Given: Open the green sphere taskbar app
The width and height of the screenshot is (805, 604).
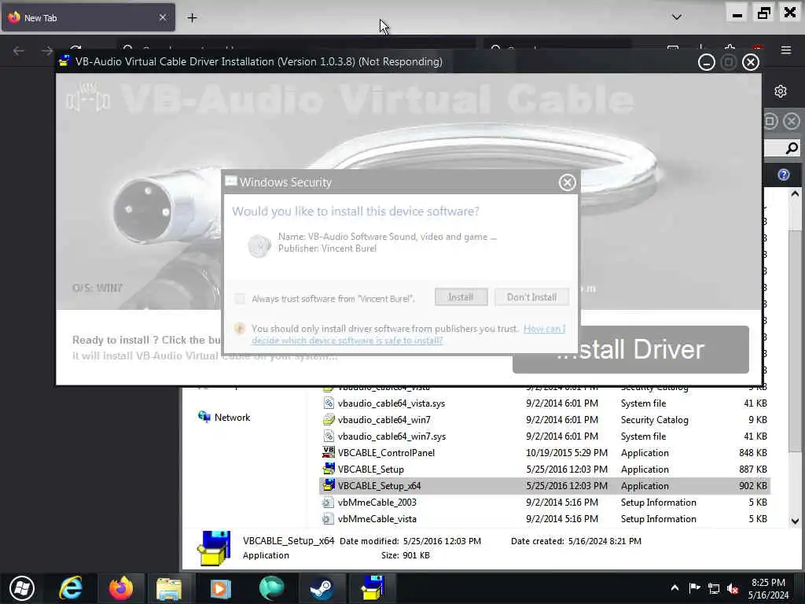Looking at the screenshot, I should click(271, 588).
